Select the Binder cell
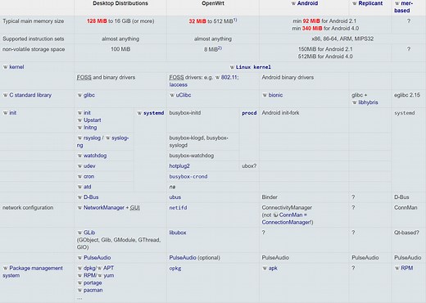 click(x=270, y=197)
